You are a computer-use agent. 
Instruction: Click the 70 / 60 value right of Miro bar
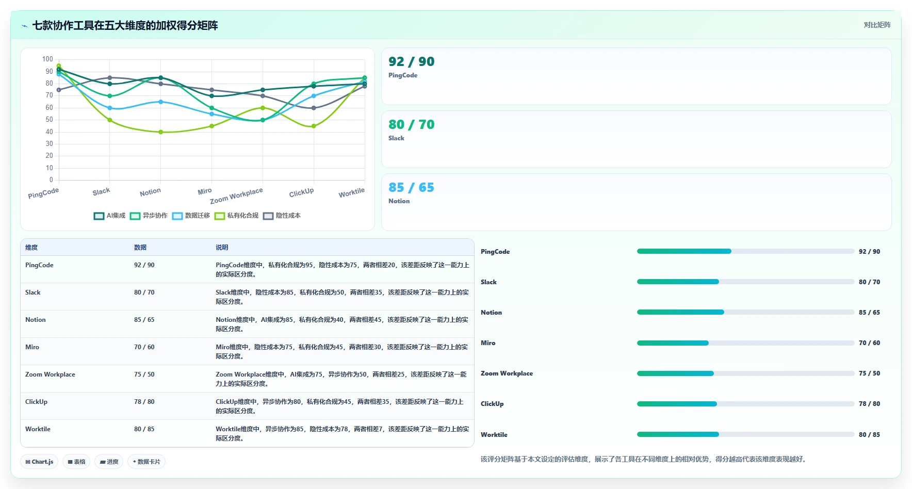pos(869,343)
